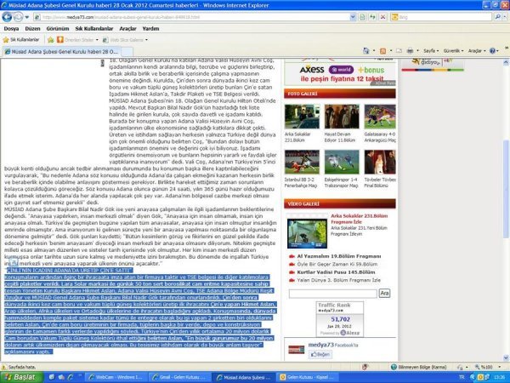This screenshot has height=383, width=510.
Task: Open the Web Slice Galerisi dropdown
Action: point(125,40)
